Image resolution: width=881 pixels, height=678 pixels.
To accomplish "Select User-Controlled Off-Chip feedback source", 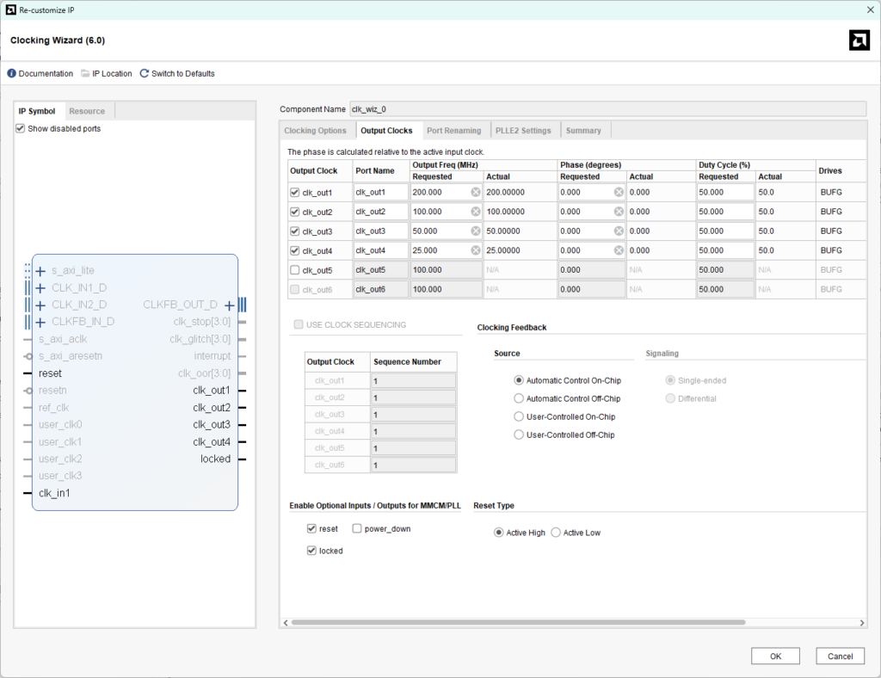I will coord(519,435).
